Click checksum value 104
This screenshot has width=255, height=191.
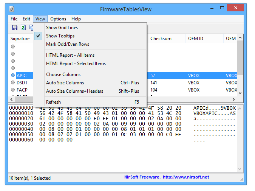pyautogui.click(x=154, y=90)
